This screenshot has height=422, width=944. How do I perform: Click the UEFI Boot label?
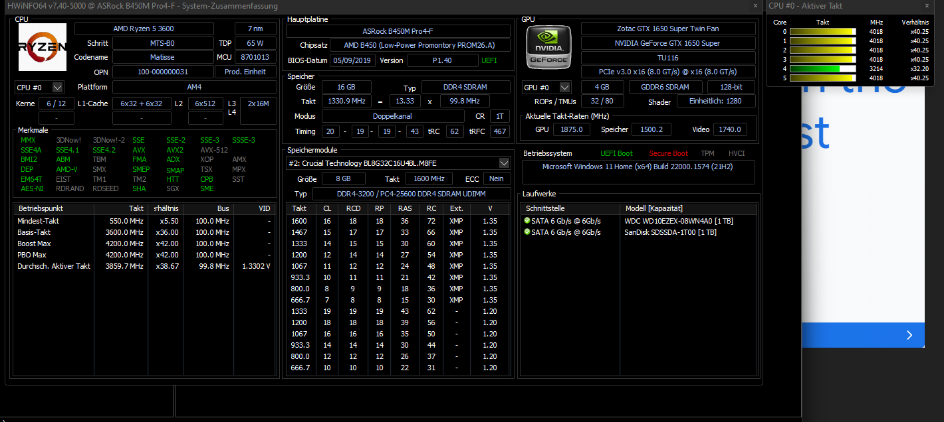tap(616, 153)
